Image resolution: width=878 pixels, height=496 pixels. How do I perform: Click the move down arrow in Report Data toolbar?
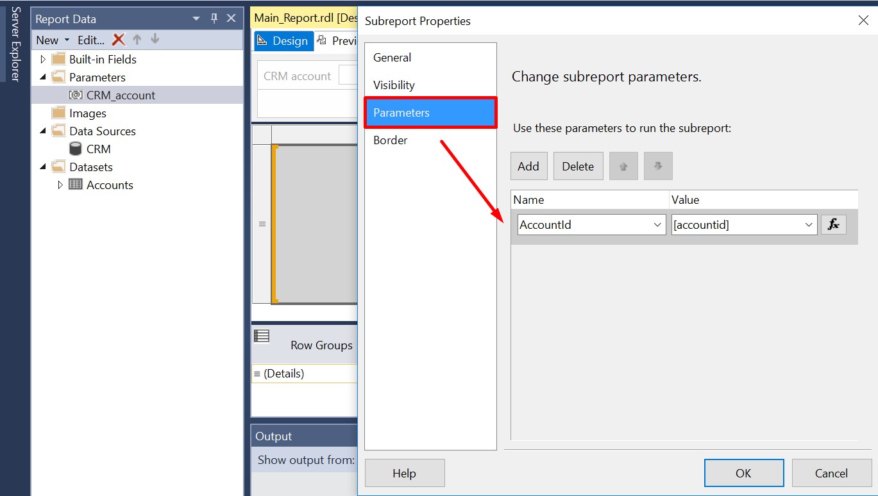click(155, 40)
